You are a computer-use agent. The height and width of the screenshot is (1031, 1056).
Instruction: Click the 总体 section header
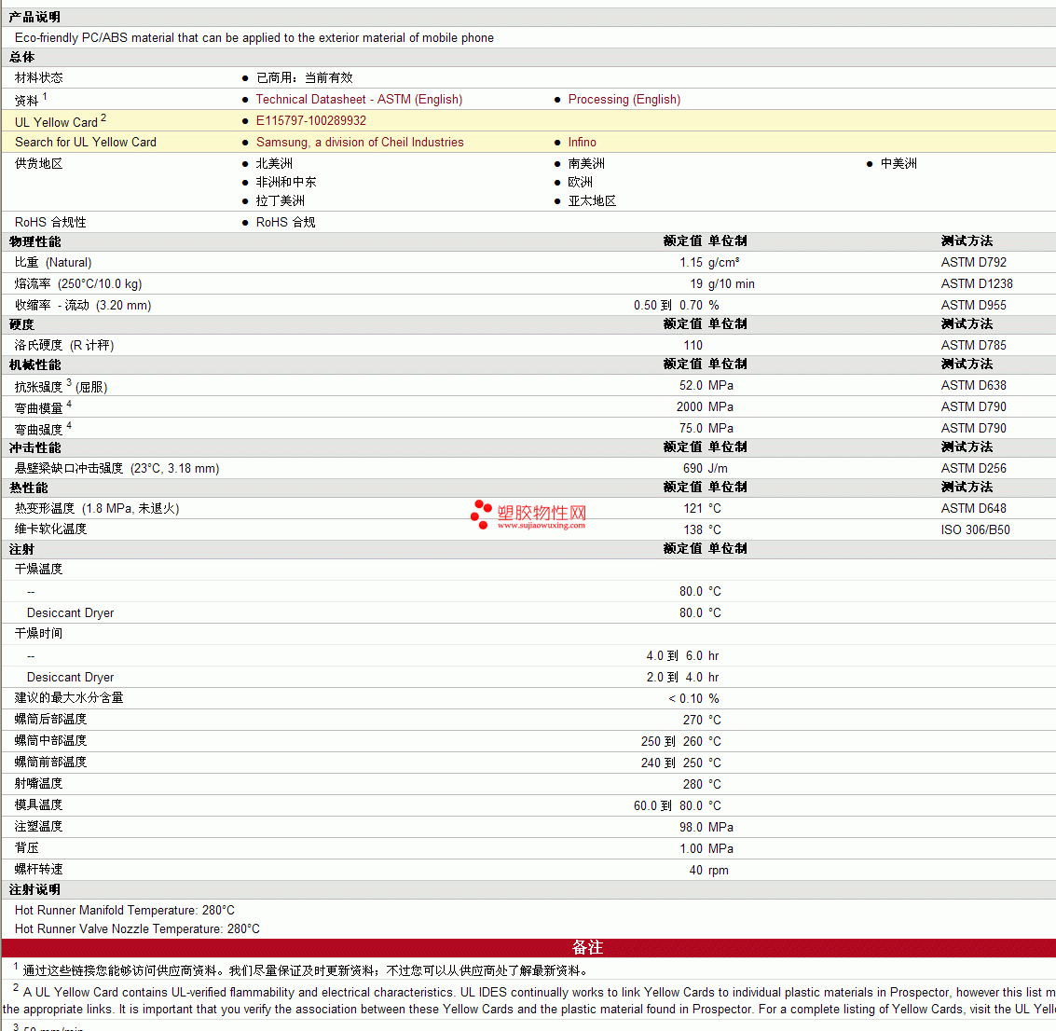(21, 57)
